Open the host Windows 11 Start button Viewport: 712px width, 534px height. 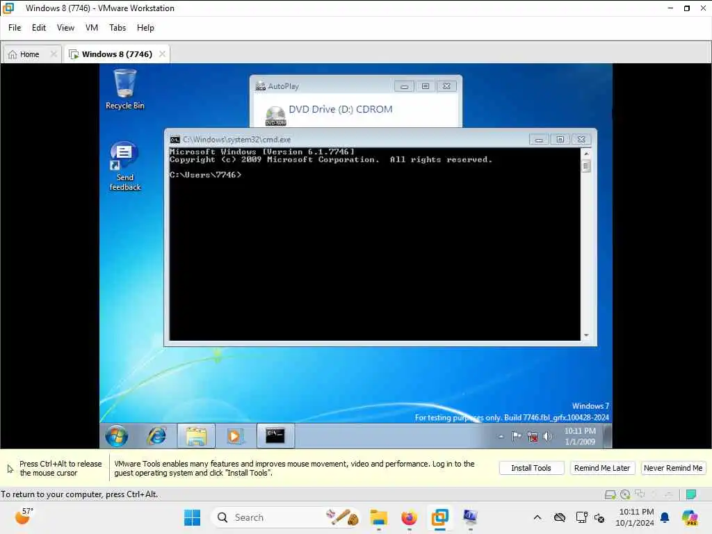pyautogui.click(x=192, y=517)
